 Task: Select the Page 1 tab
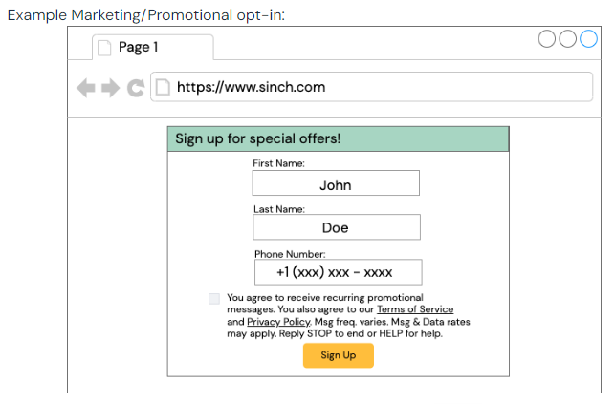(153, 48)
